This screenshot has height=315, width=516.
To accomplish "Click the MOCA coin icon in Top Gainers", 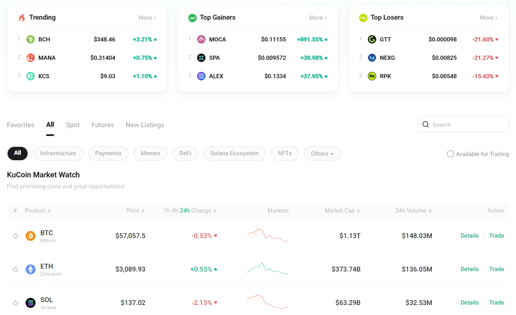I will click(201, 39).
